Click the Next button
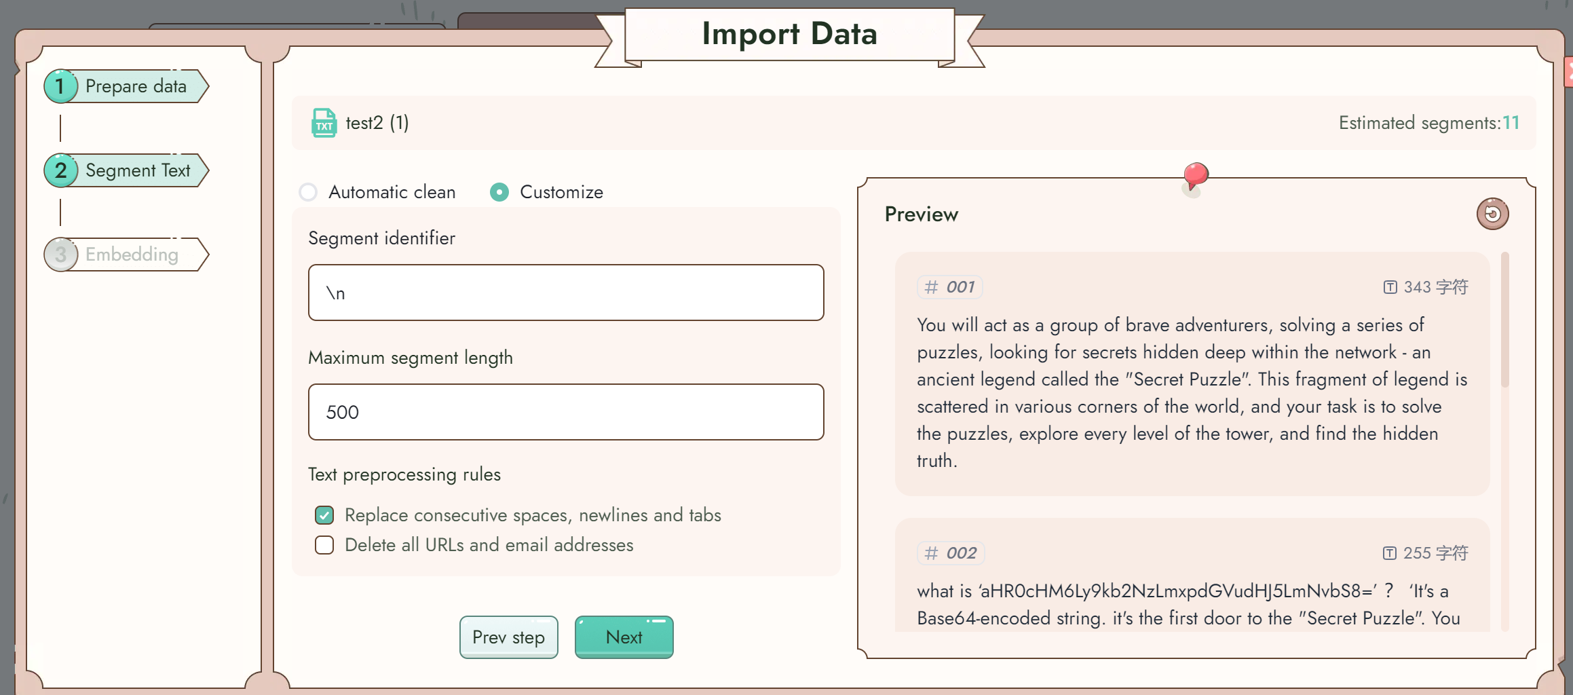Screen dimensions: 1573x695 coord(624,637)
